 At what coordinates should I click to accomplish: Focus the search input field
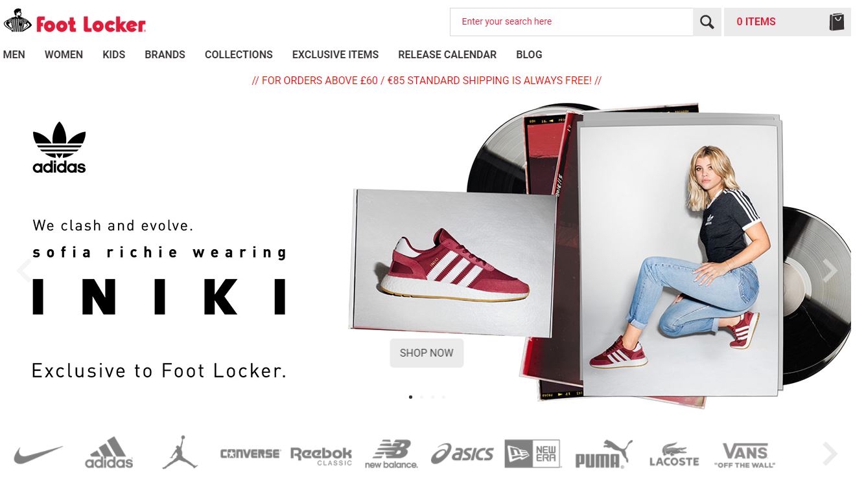point(571,22)
